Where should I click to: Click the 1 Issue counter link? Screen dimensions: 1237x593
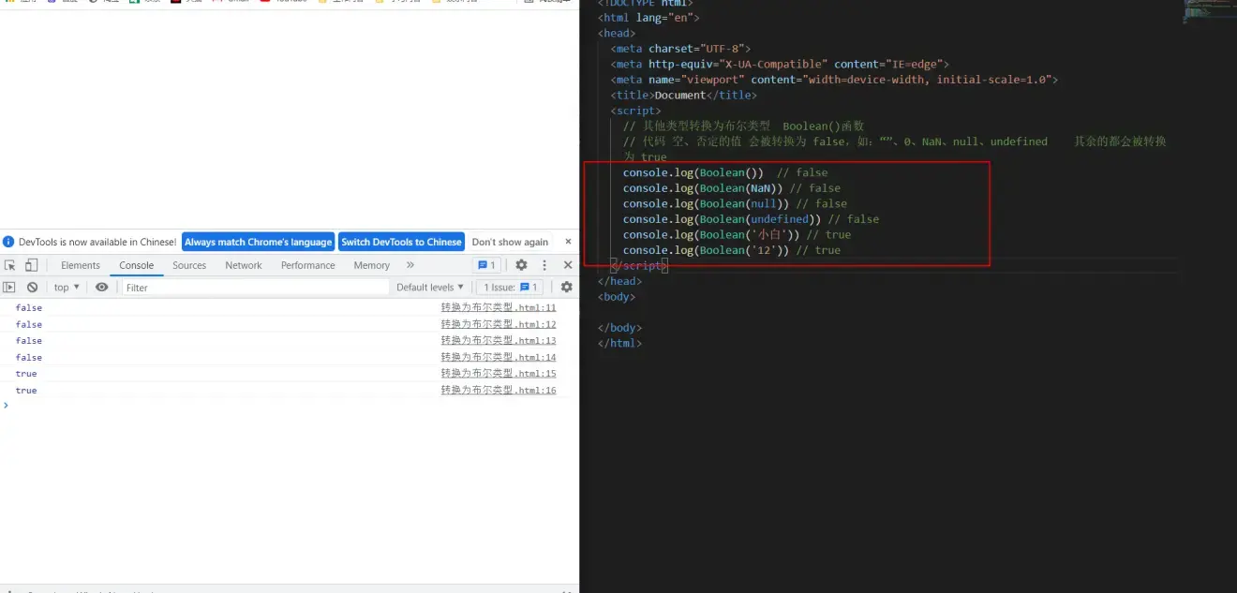[x=509, y=287]
